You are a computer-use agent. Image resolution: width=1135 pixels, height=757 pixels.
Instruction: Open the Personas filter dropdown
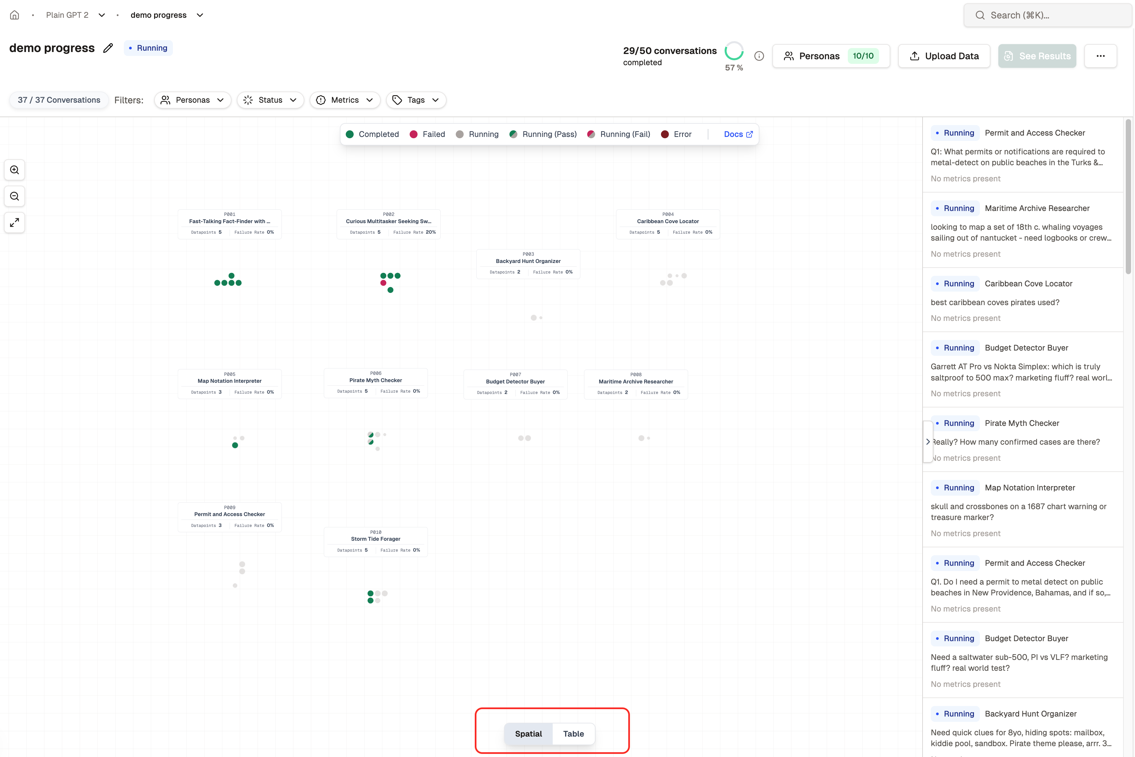pos(192,100)
